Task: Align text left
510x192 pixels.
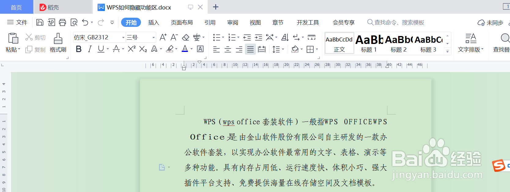Action: click(216, 49)
